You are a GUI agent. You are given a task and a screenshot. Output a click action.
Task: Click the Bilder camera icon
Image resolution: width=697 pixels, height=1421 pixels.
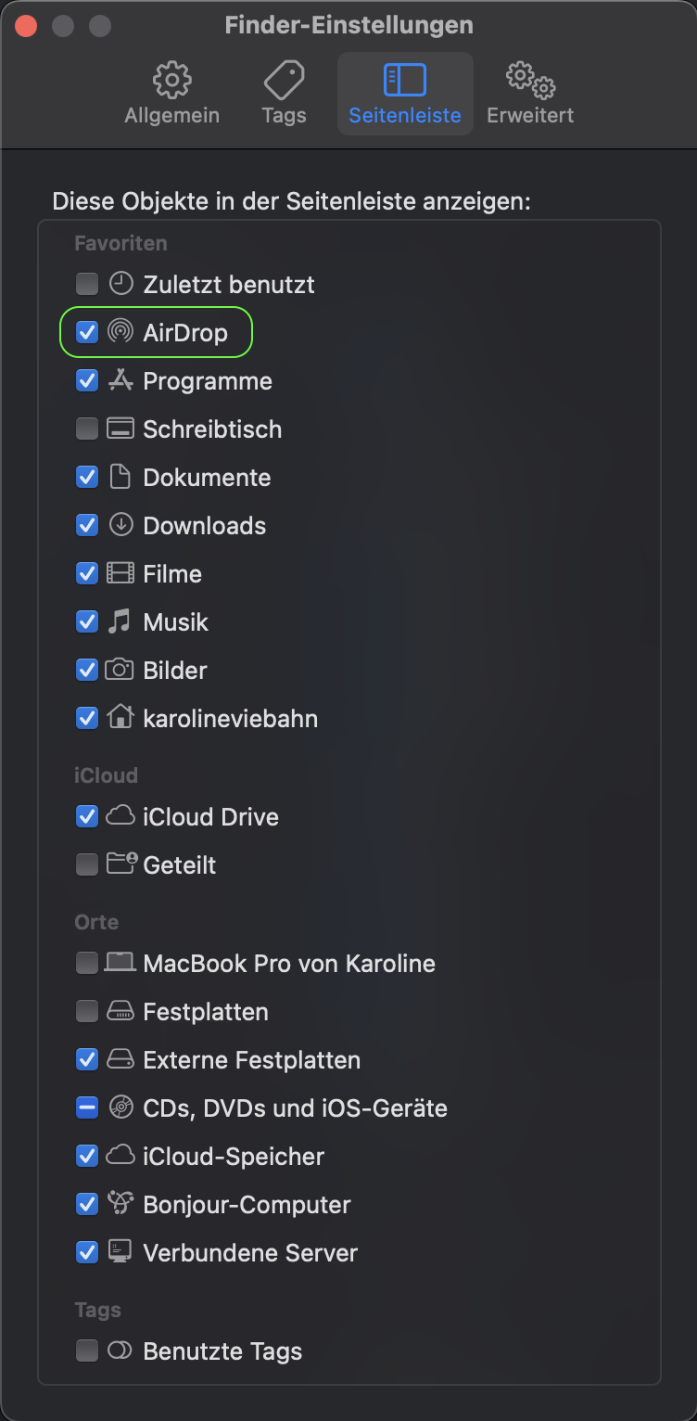[x=120, y=670]
